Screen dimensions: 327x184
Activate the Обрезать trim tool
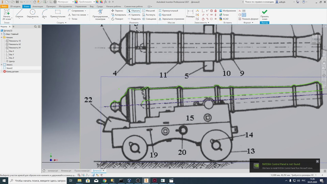point(134,11)
